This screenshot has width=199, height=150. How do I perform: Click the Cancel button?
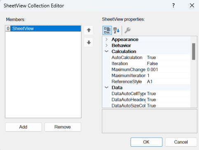[181, 142]
